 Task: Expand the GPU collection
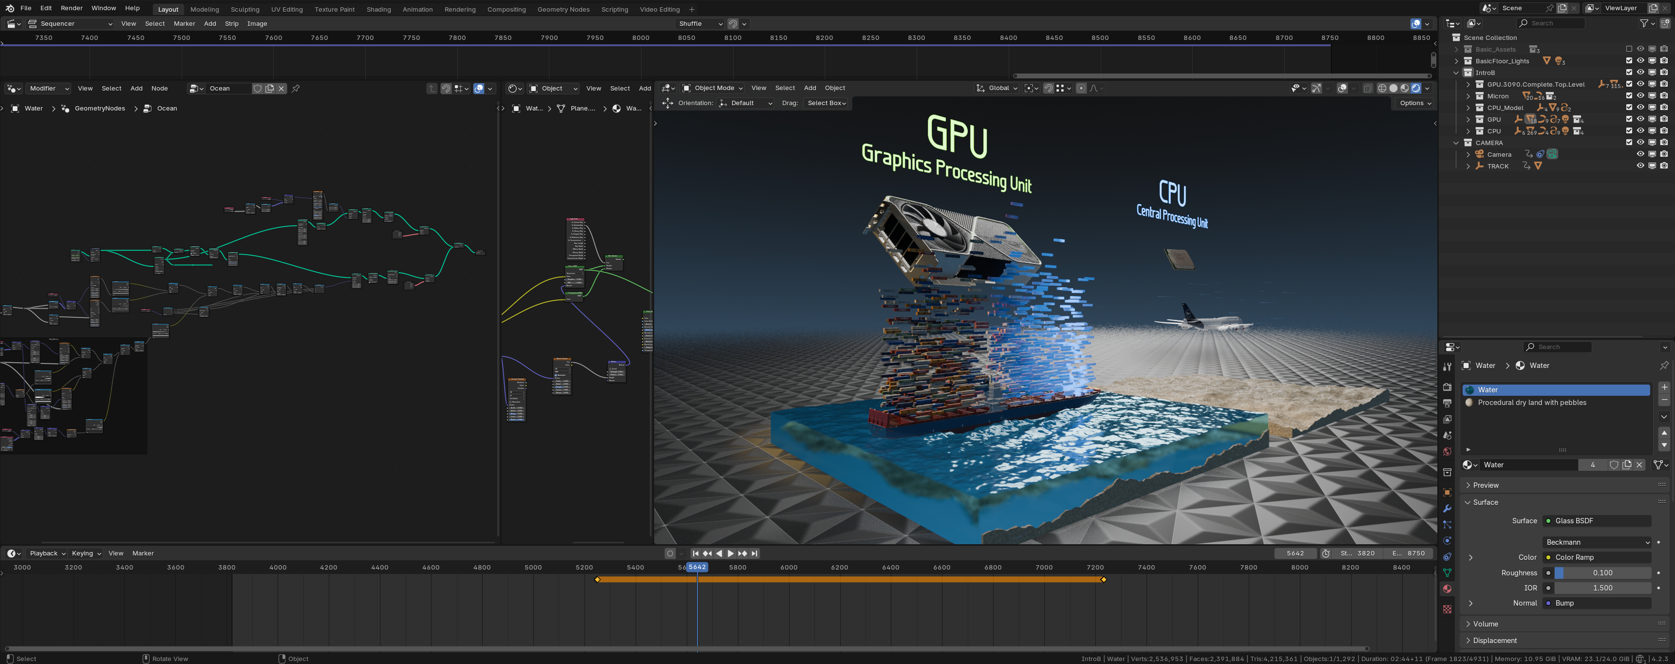click(x=1468, y=120)
